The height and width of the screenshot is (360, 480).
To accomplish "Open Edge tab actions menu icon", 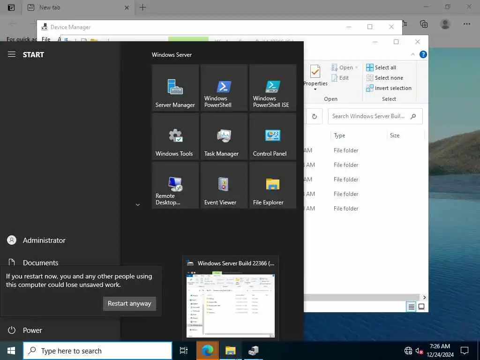I will (11, 7).
